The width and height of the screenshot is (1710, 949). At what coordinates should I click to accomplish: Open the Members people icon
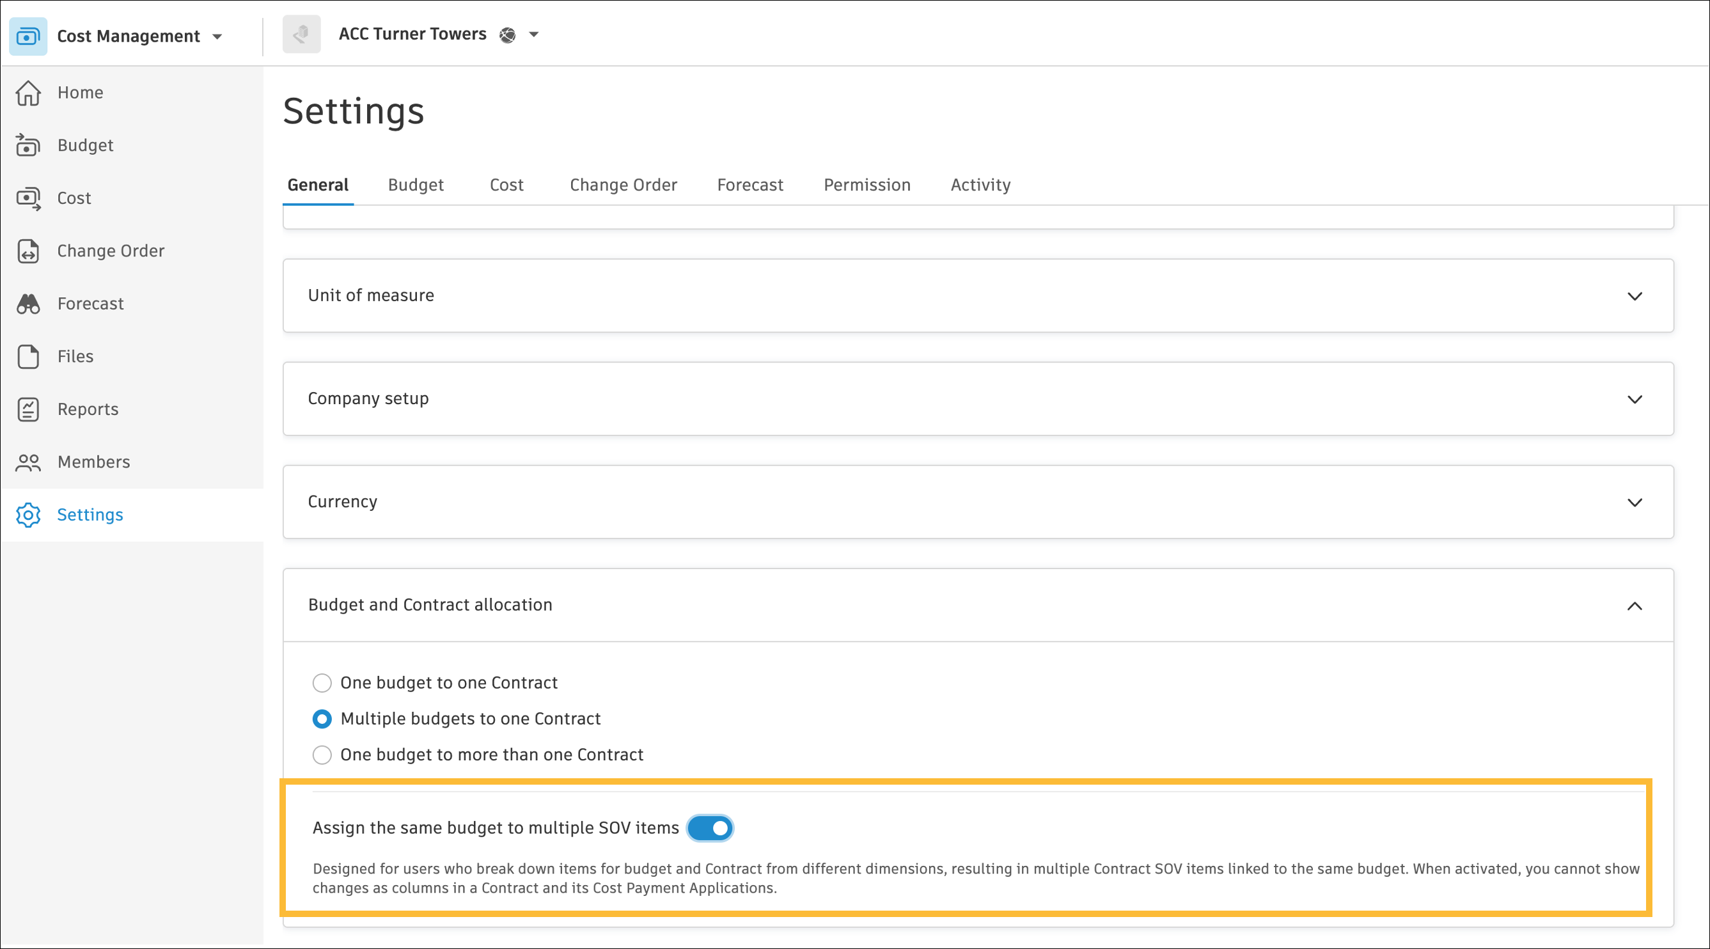[x=28, y=462]
